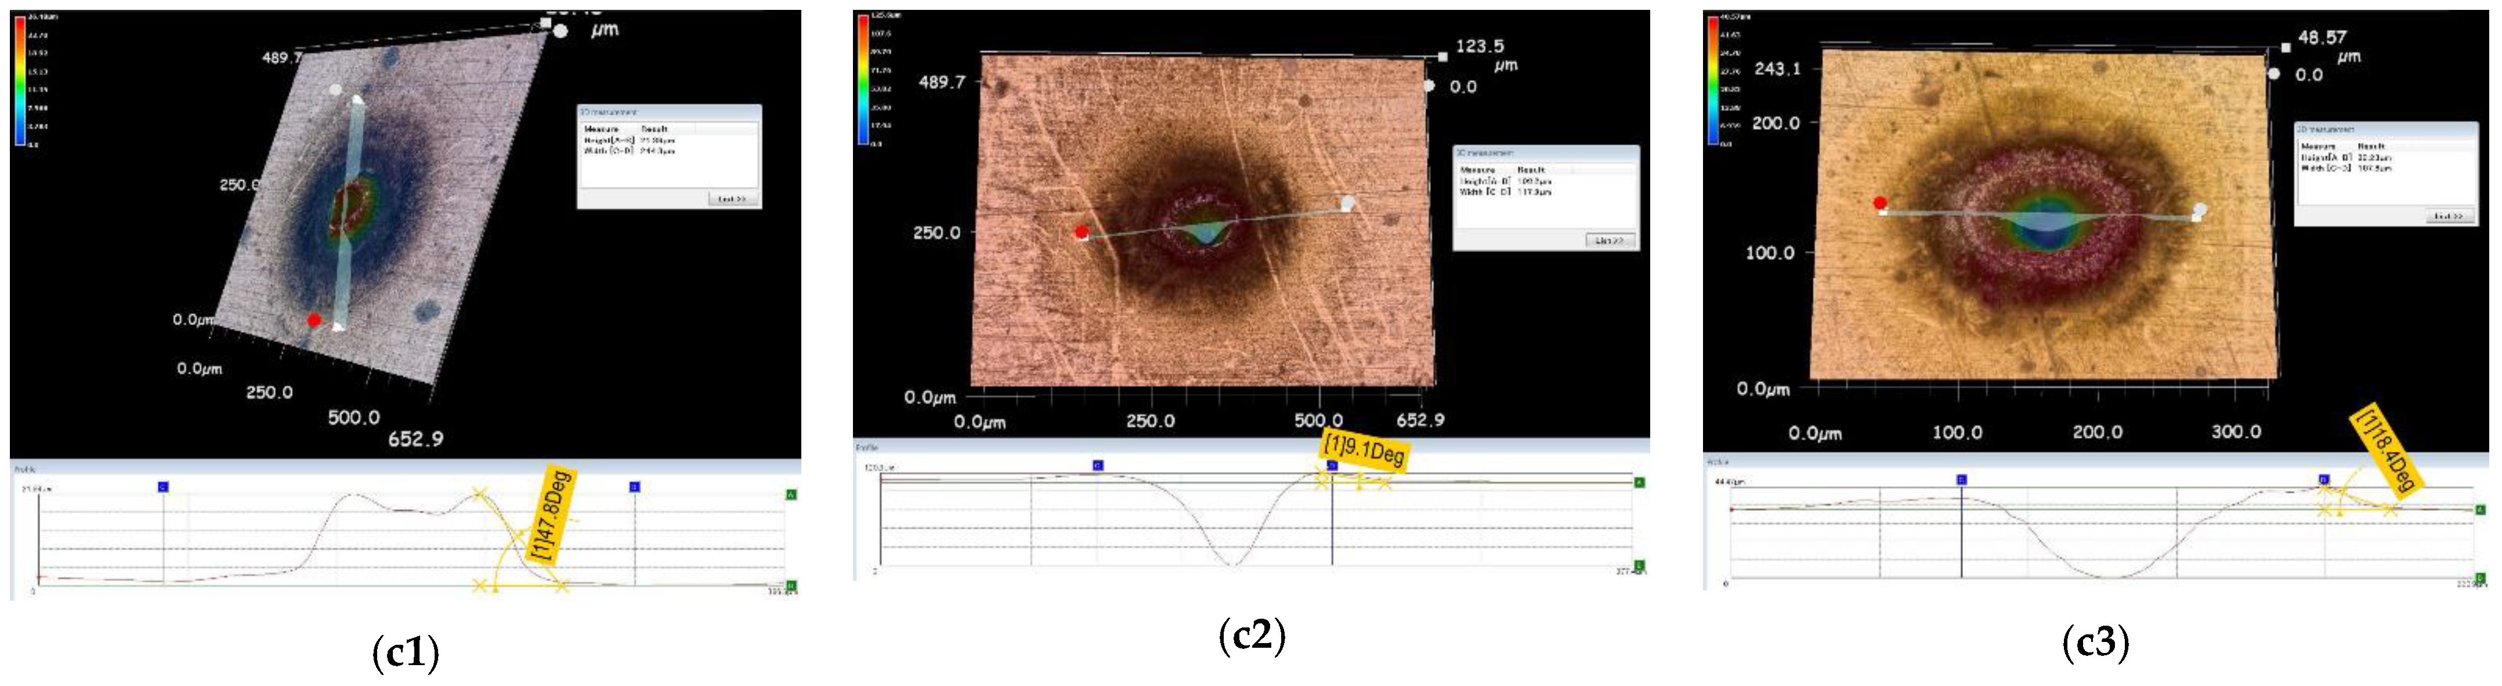Select the red start point on c2 profile line
Viewport: 2502px width, 686px height.
[x=1081, y=232]
